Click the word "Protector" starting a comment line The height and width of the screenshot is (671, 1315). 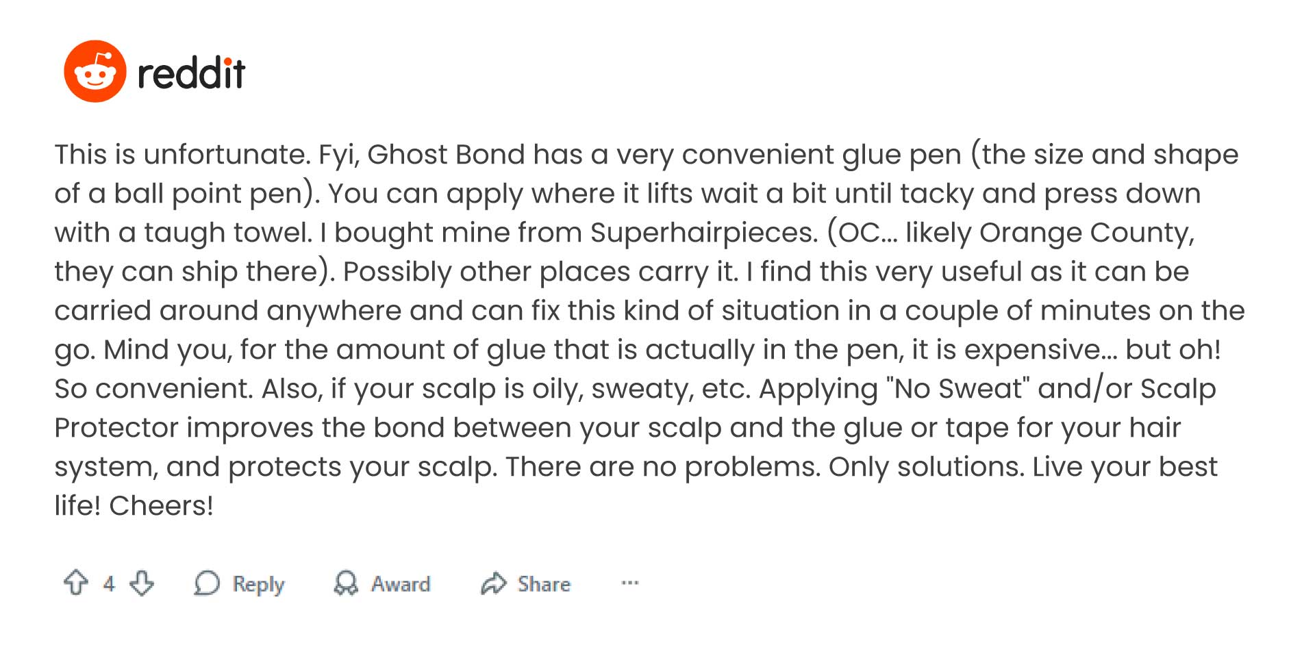point(116,428)
